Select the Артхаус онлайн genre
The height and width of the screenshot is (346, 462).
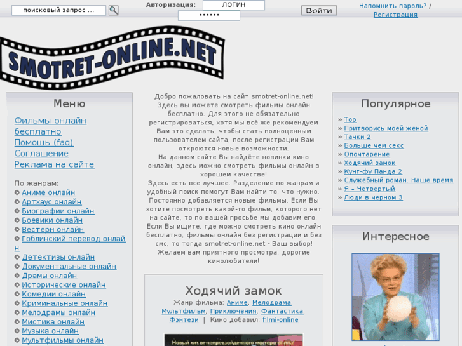[51, 202]
